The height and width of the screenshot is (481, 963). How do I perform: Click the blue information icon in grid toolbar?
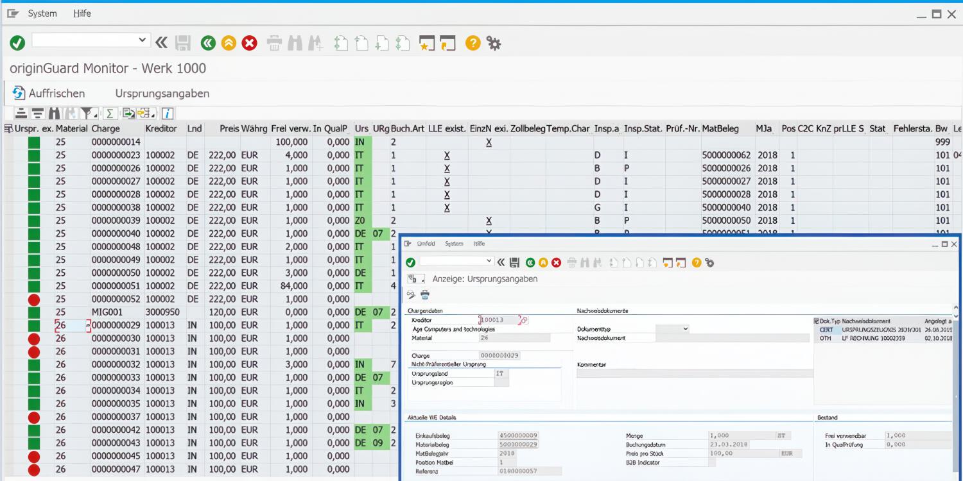pyautogui.click(x=168, y=114)
